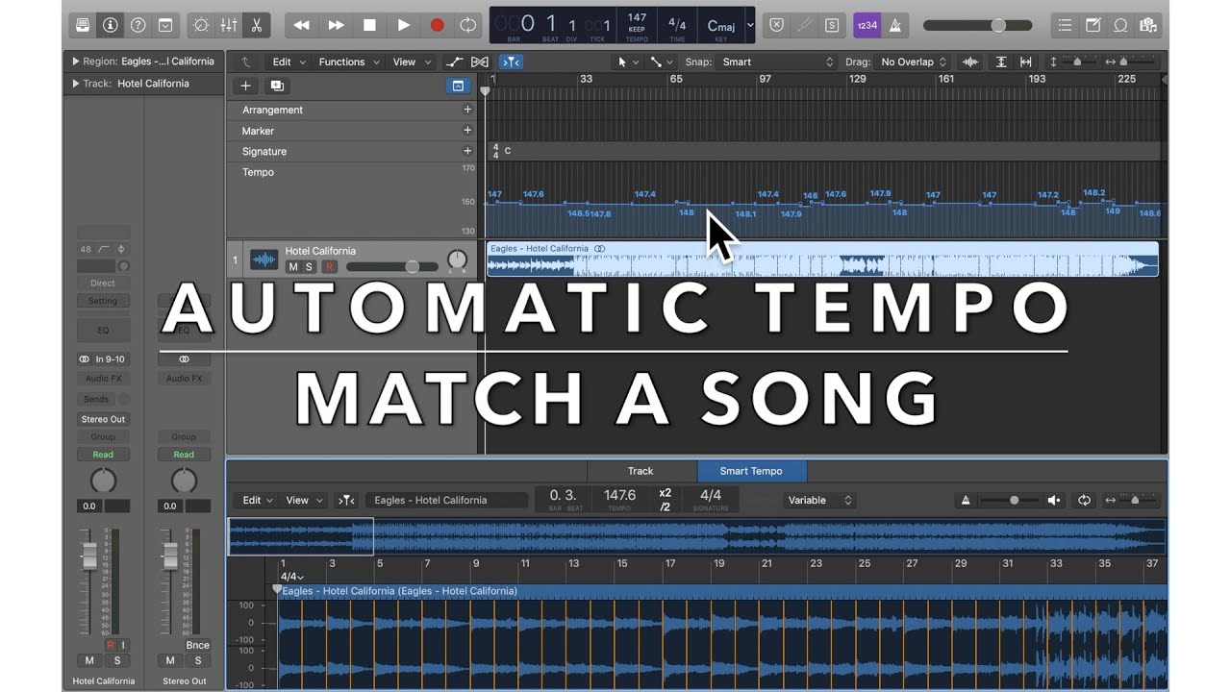The height and width of the screenshot is (692, 1231).
Task: Add a Signature change with its plus
Action: pyautogui.click(x=467, y=151)
